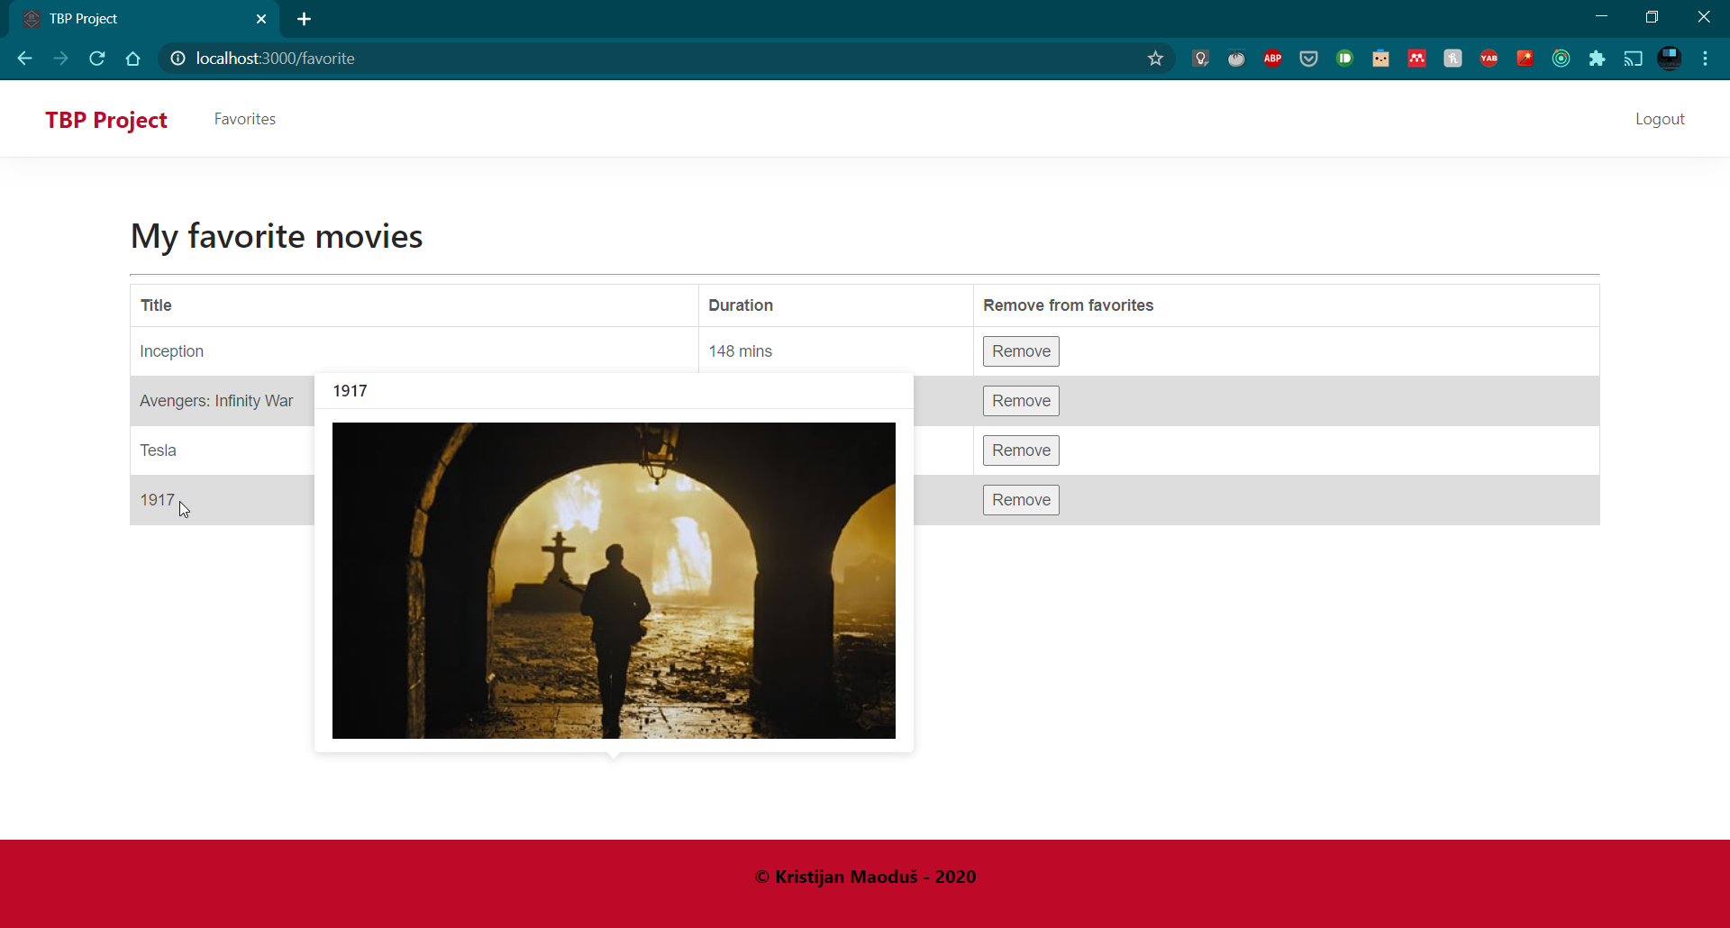Open the Adblock Plus extension
Viewport: 1730px width, 928px height.
click(x=1272, y=59)
